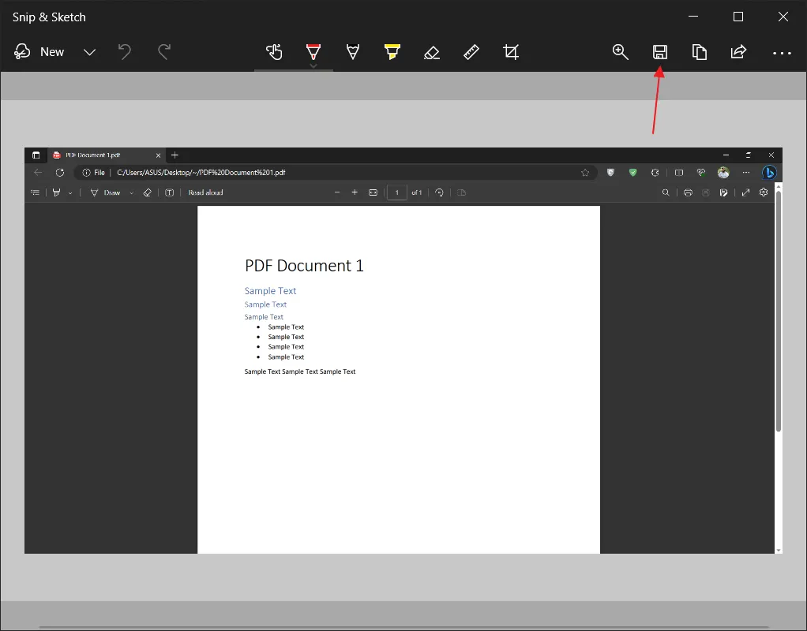Save the snip using the save icon
This screenshot has width=807, height=631.
pos(659,52)
